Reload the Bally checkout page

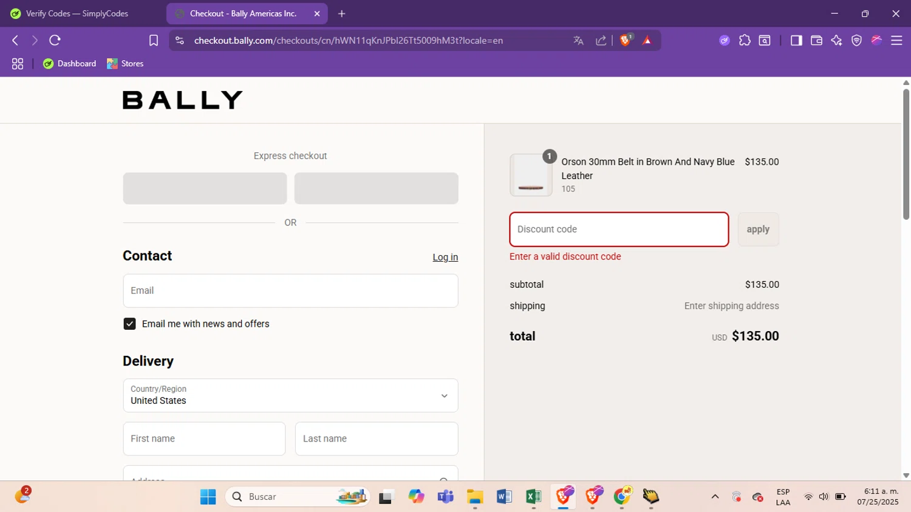tap(55, 40)
